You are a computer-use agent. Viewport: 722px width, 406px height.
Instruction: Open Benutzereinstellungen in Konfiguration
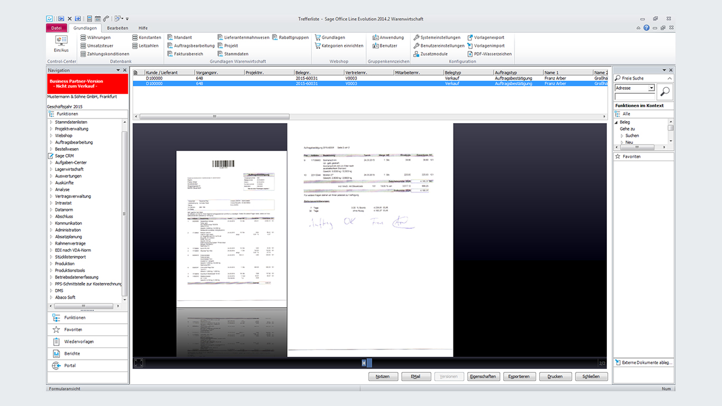pos(439,45)
